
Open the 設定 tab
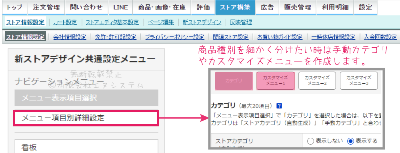(x=366, y=7)
